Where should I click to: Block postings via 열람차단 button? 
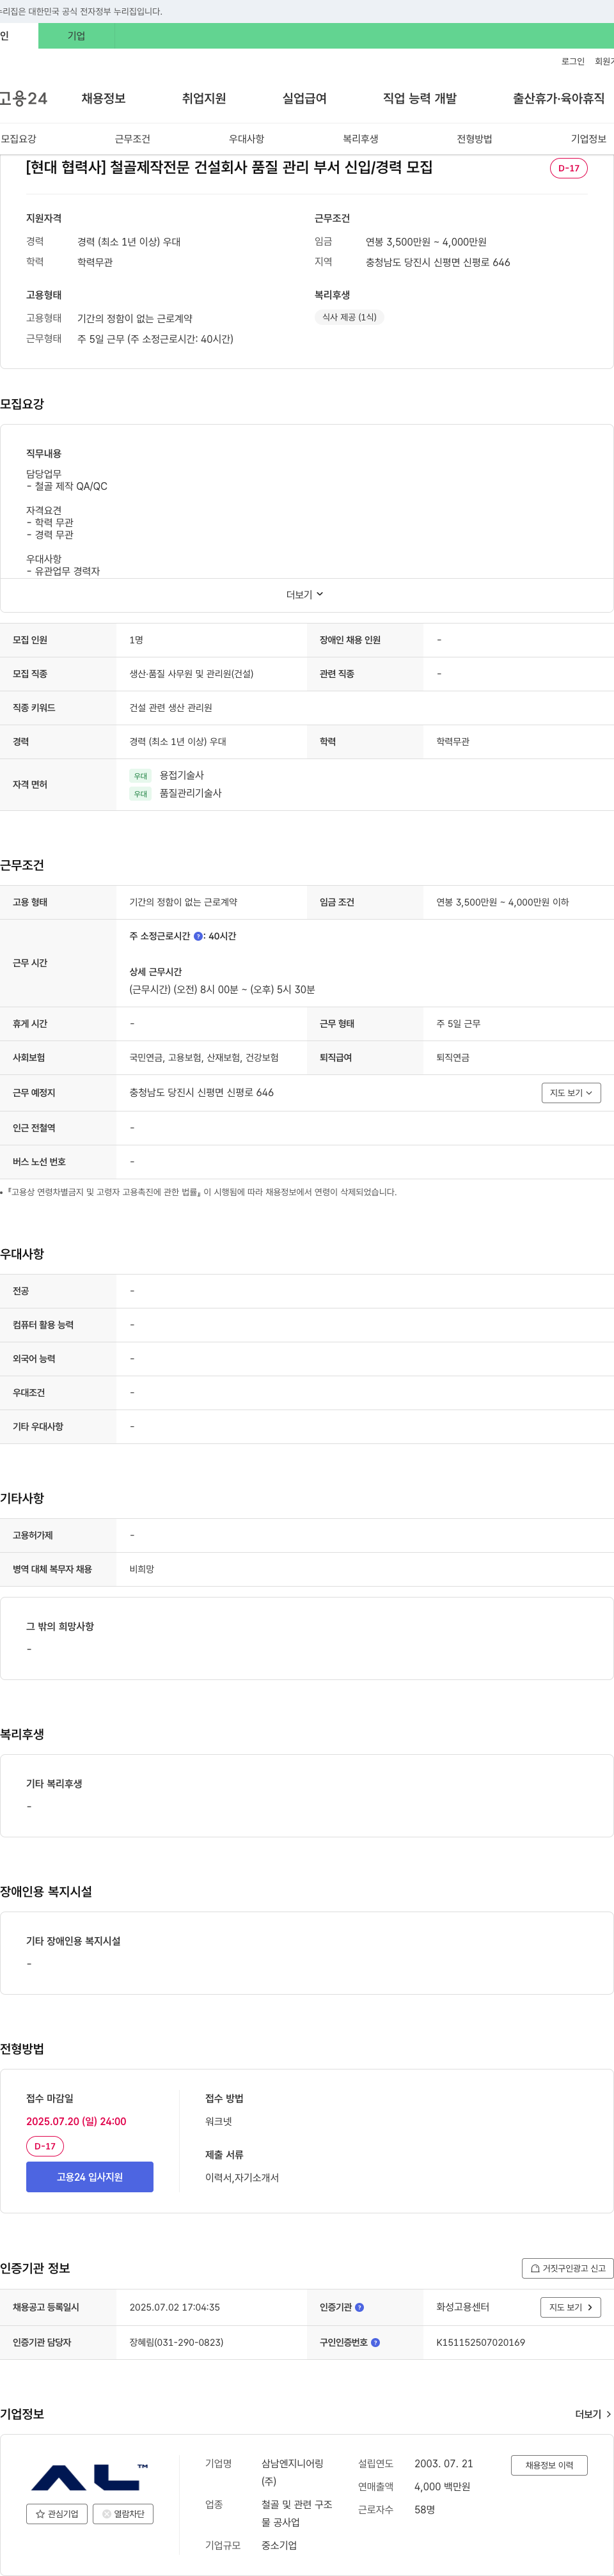click(123, 2514)
